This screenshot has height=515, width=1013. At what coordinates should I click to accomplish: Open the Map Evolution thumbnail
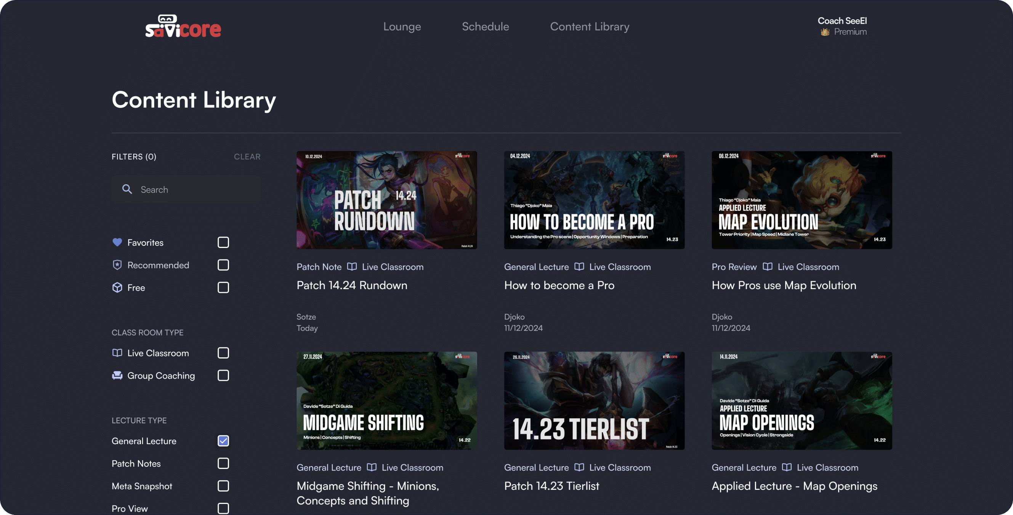[x=802, y=200]
